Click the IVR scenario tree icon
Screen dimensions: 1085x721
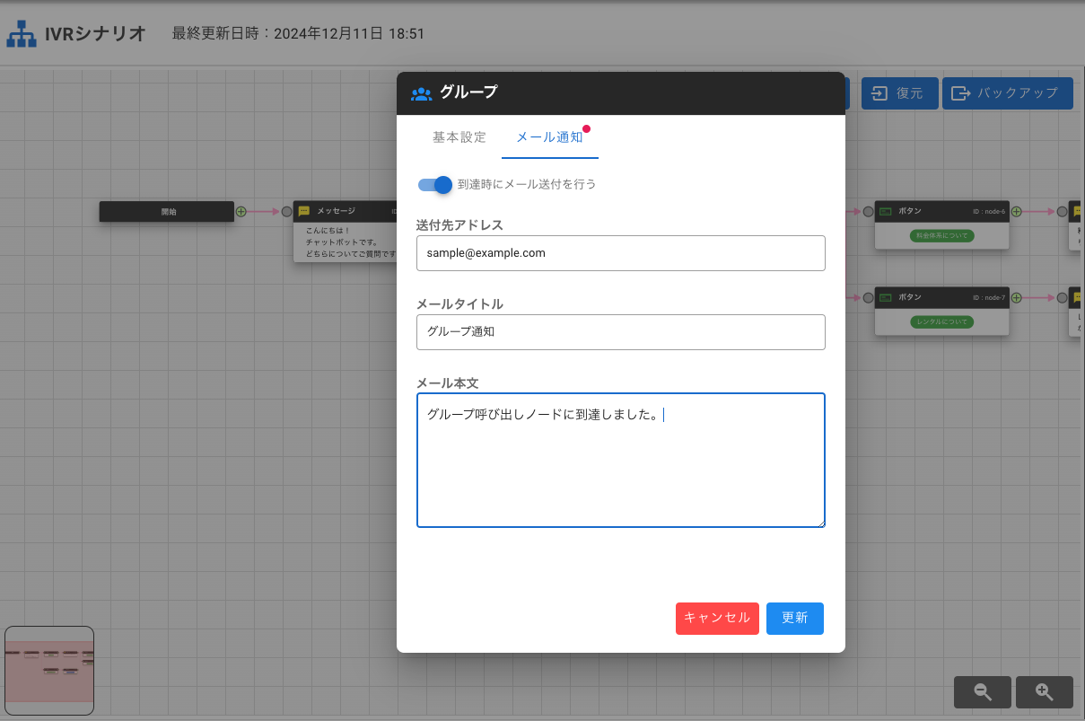22,34
